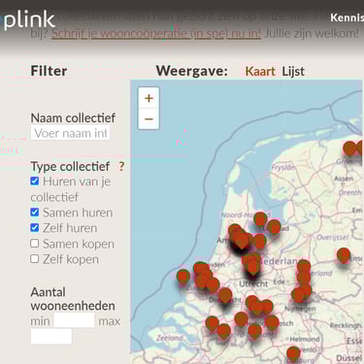This screenshot has height=364, width=364.
Task: Click the map marker near Overijssel on the east
Action: point(344,255)
